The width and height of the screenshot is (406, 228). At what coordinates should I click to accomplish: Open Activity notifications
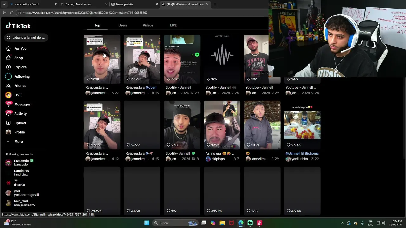(20, 114)
